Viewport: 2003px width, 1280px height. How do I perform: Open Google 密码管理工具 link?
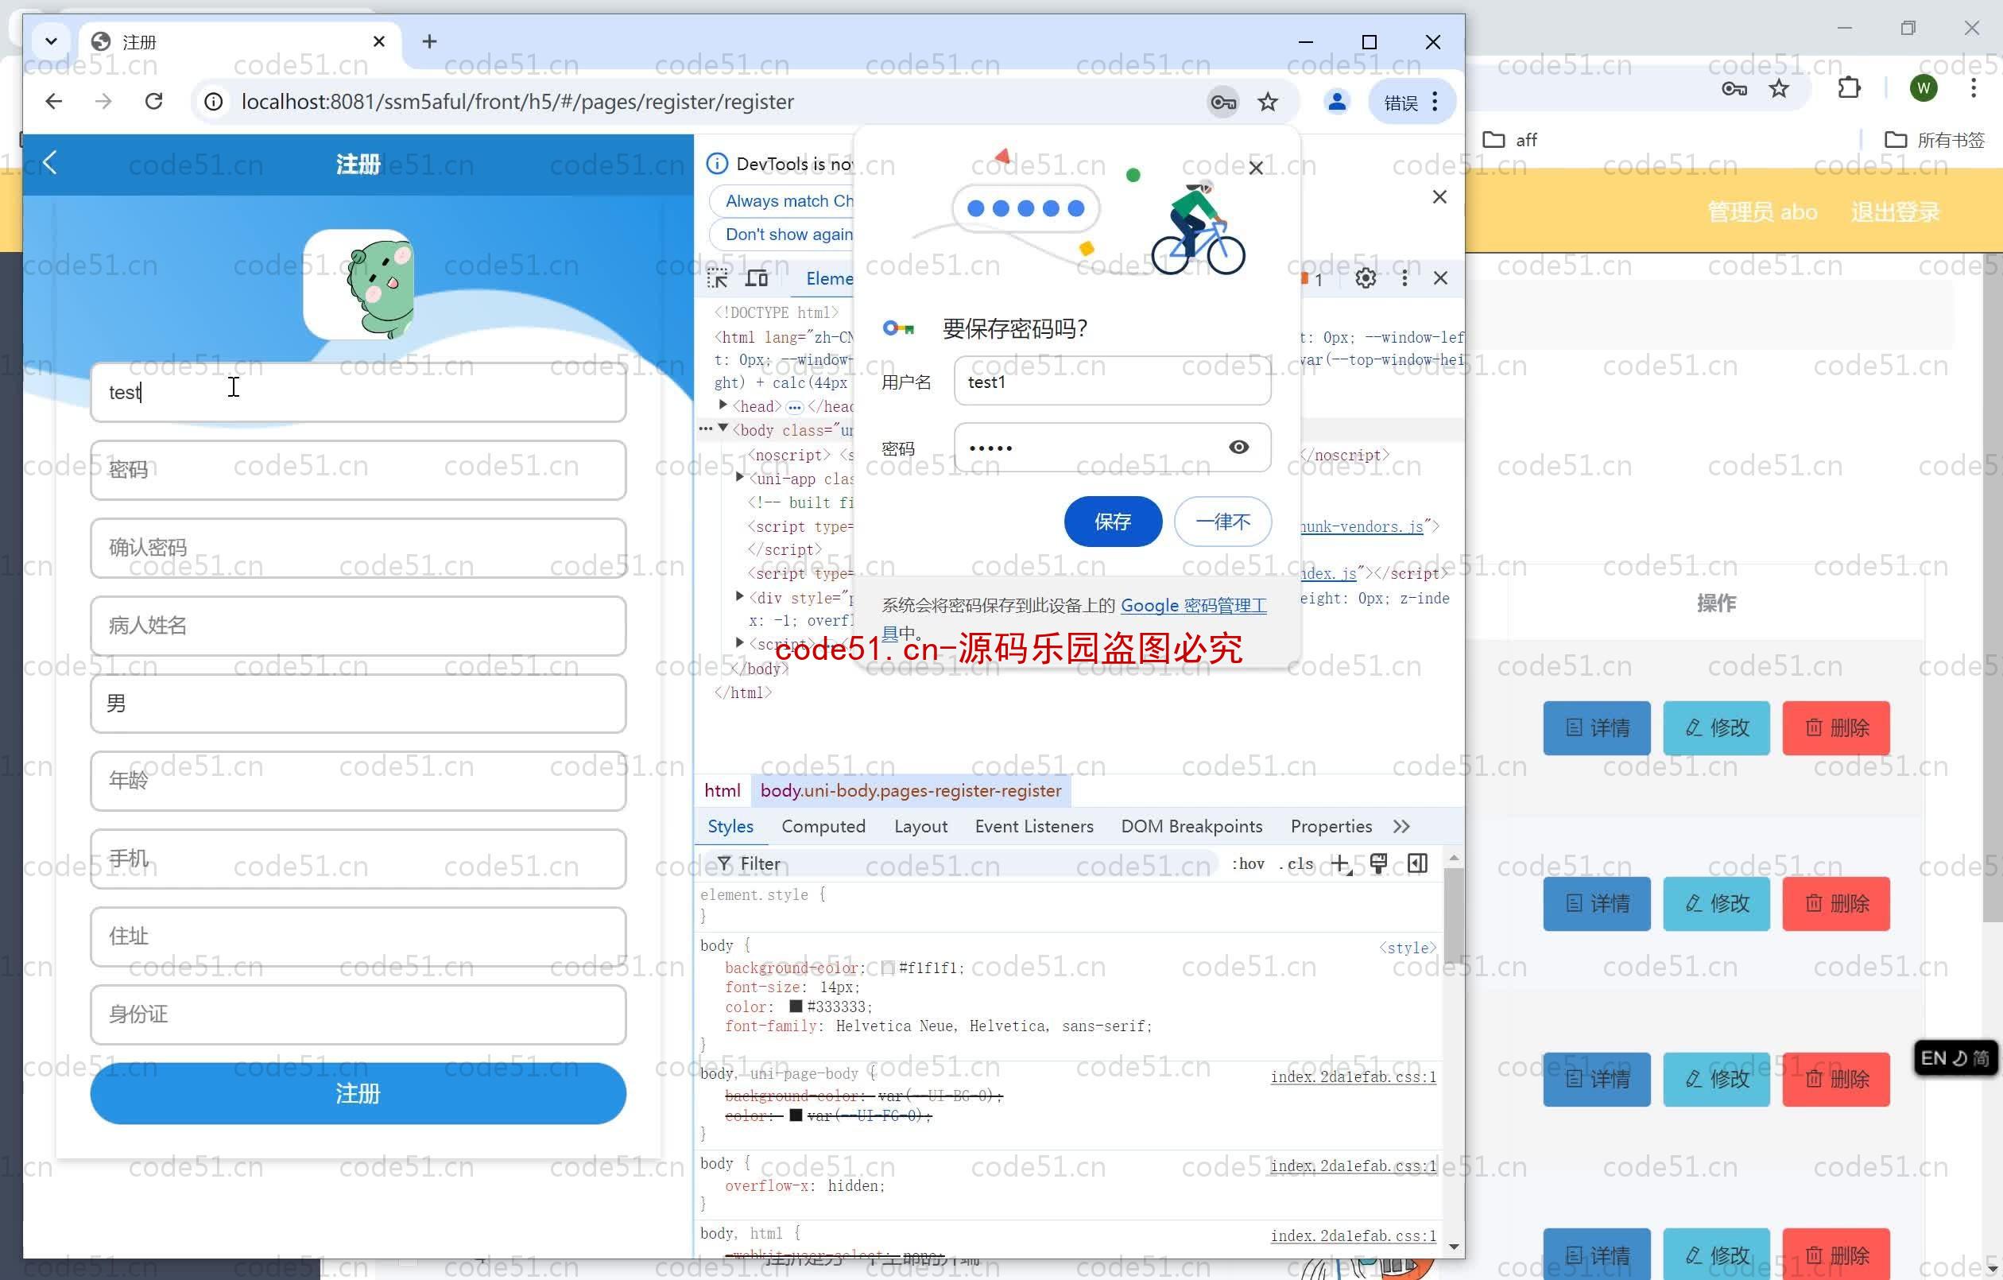[x=1193, y=606]
